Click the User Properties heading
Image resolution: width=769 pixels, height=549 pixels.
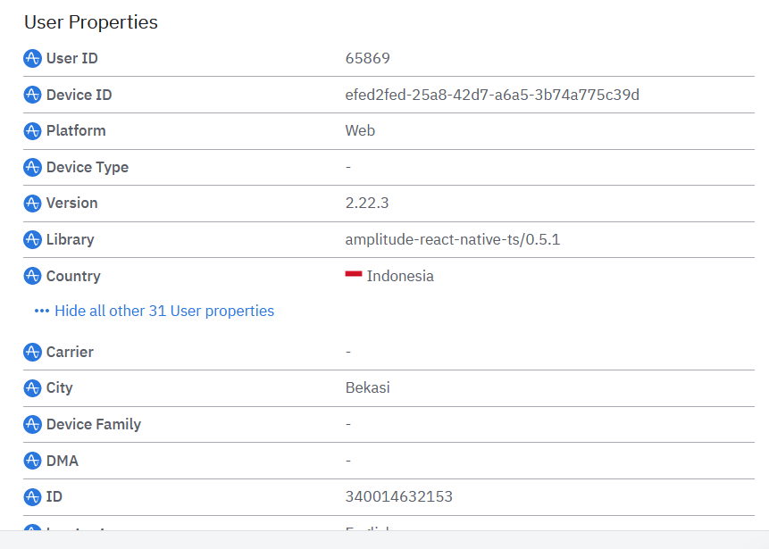pos(90,22)
